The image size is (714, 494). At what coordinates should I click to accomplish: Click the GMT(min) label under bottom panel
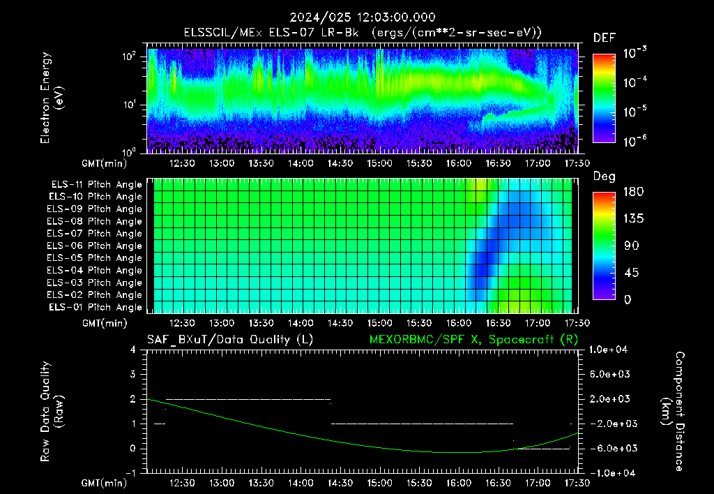[x=105, y=484]
